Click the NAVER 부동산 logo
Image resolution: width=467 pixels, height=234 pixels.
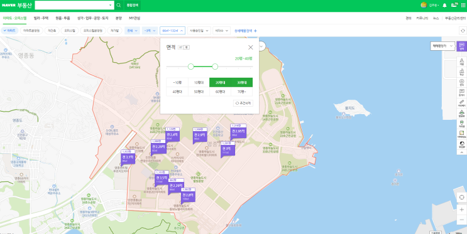point(16,5)
